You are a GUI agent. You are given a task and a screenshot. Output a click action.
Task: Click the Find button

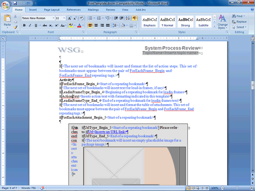click(238, 16)
